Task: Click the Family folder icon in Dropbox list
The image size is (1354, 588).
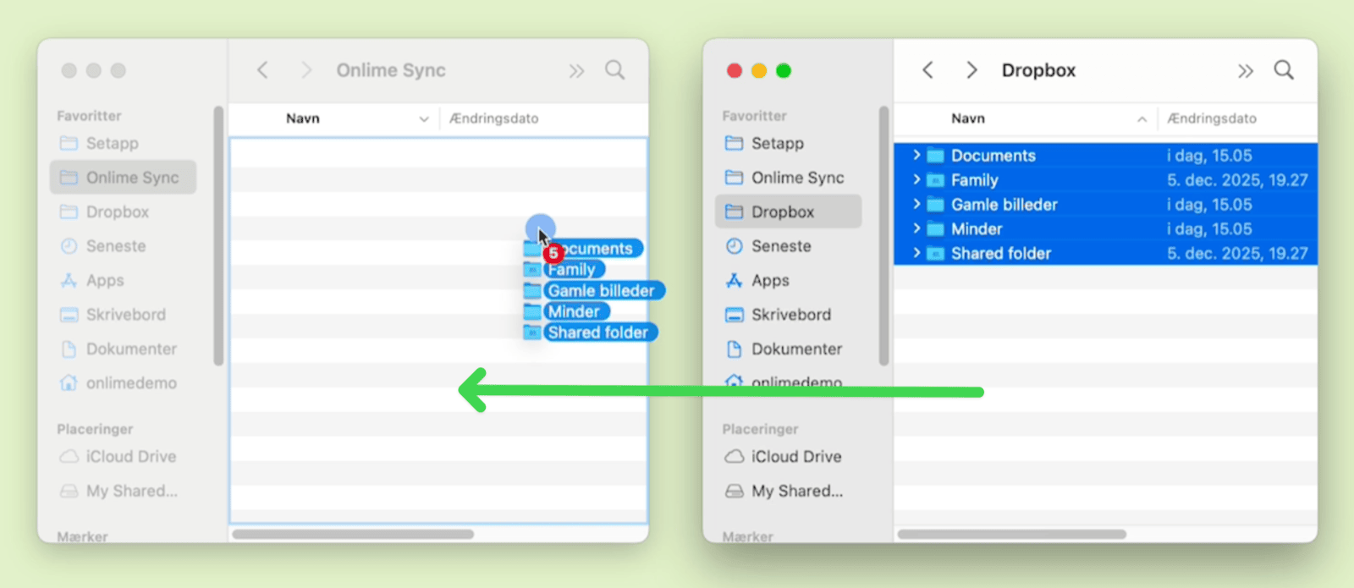Action: [935, 180]
